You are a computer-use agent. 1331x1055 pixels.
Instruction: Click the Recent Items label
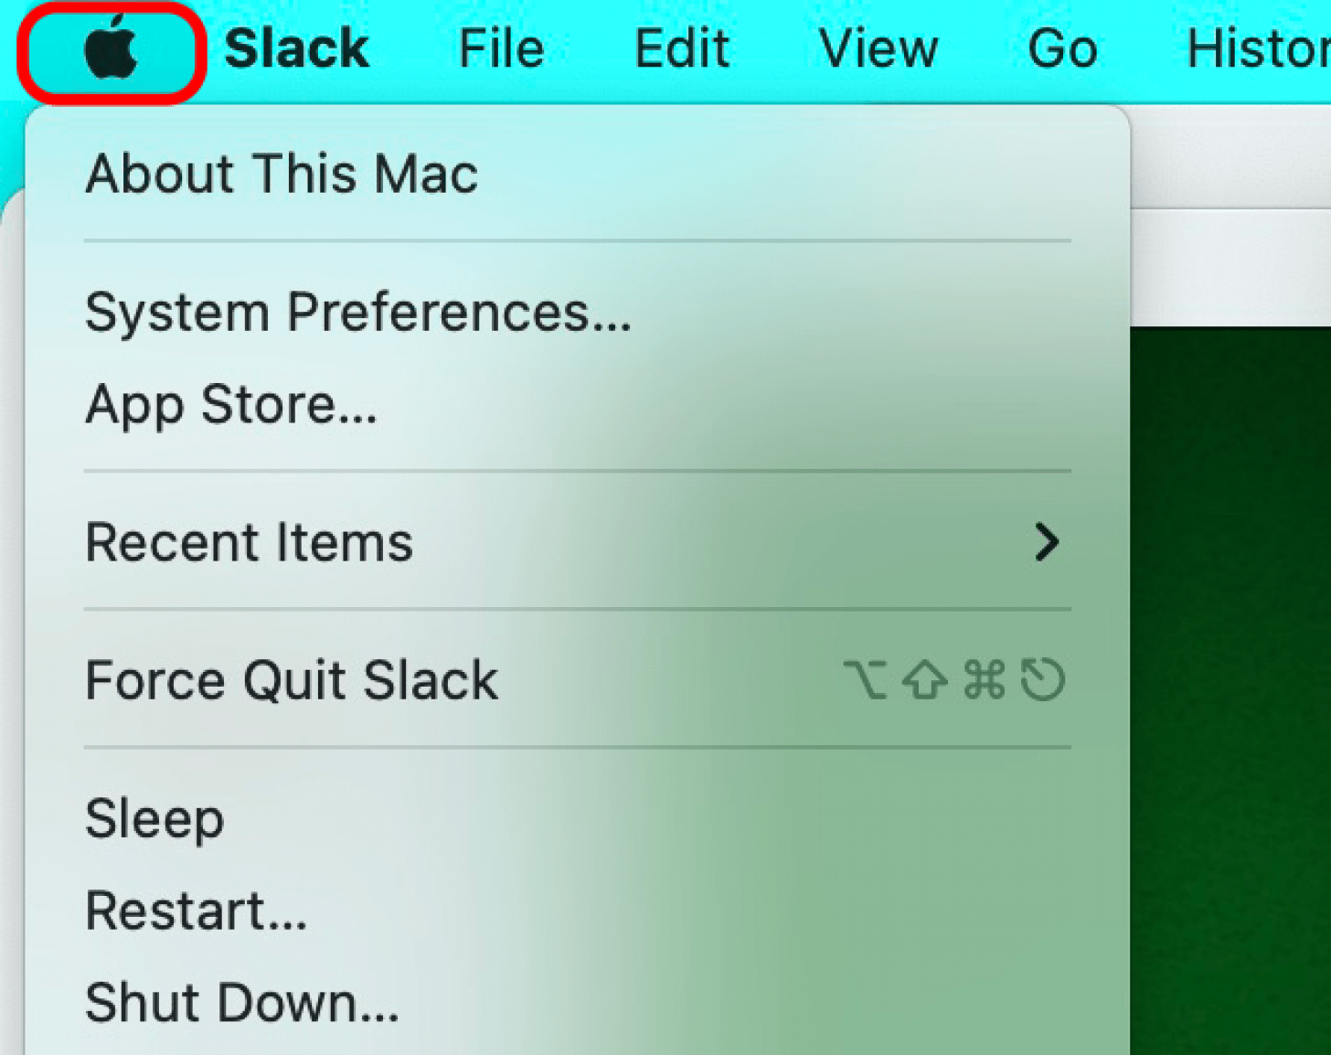249,542
